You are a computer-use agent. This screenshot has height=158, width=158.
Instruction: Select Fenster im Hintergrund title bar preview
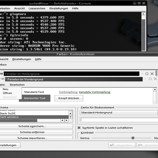[71, 74]
